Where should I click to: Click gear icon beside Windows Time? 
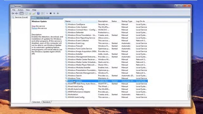tap(66, 78)
